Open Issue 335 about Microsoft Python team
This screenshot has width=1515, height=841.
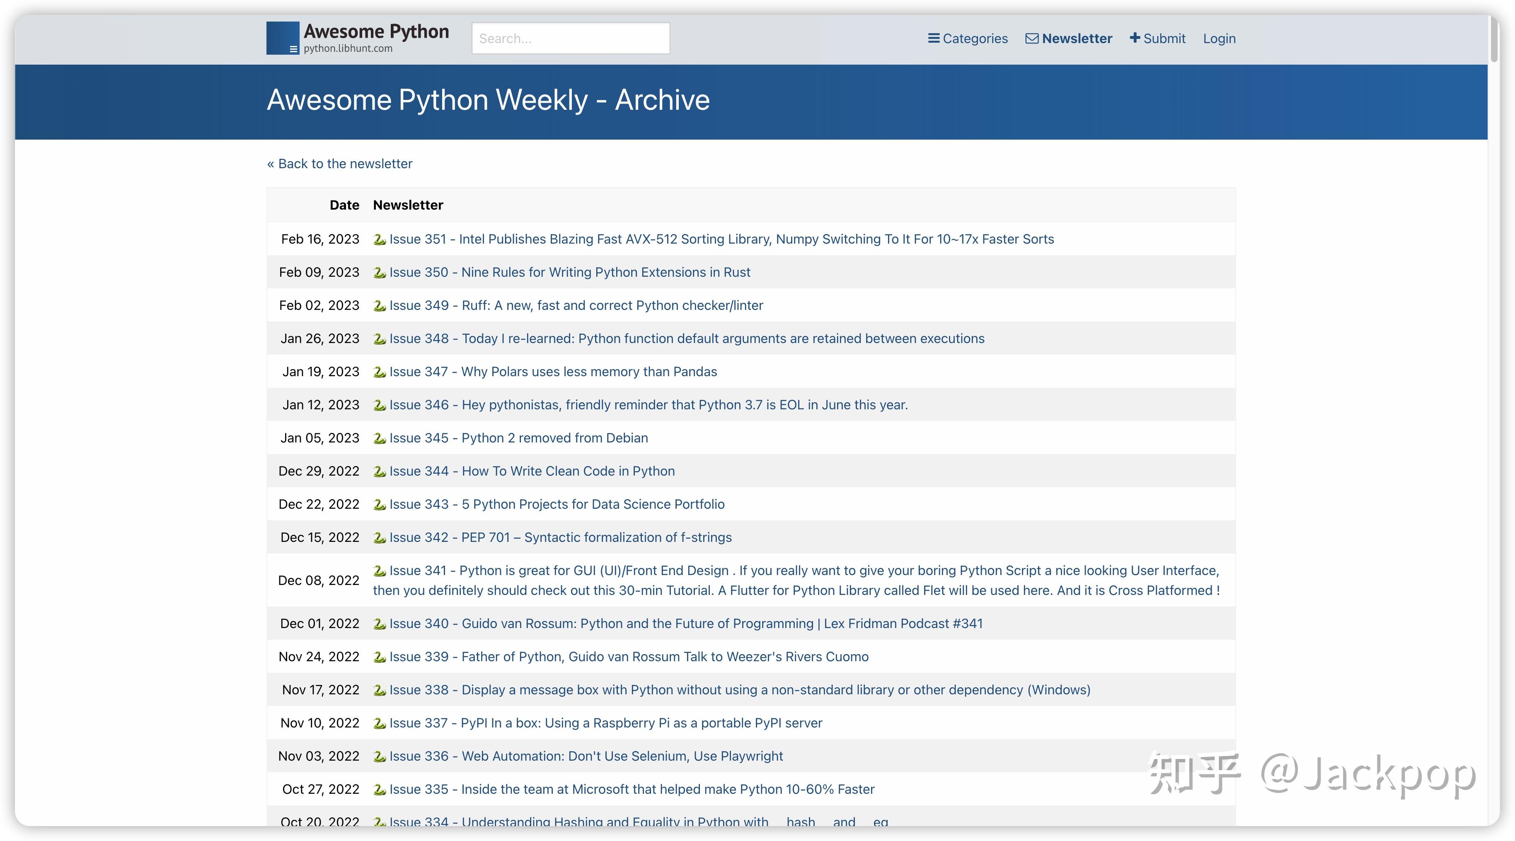632,789
